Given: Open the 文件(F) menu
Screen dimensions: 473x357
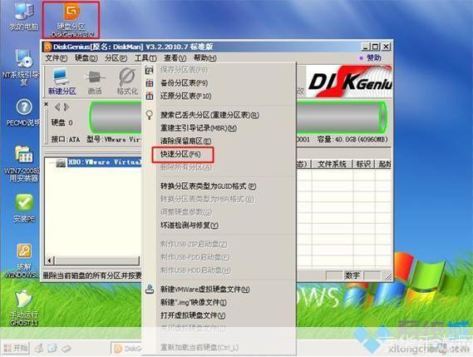Looking at the screenshot, I should click(56, 57).
